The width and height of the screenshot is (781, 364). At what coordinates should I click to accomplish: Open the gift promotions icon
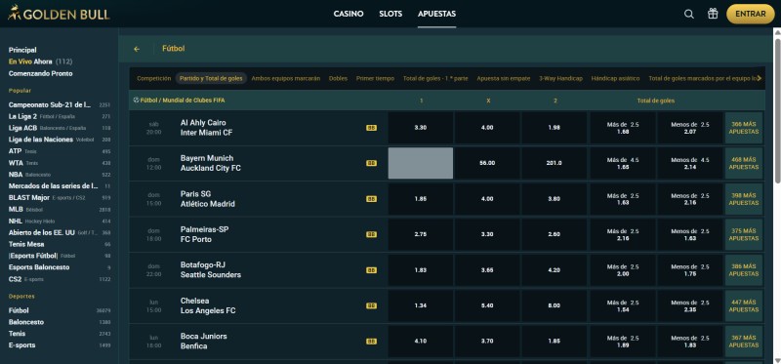pyautogui.click(x=713, y=14)
